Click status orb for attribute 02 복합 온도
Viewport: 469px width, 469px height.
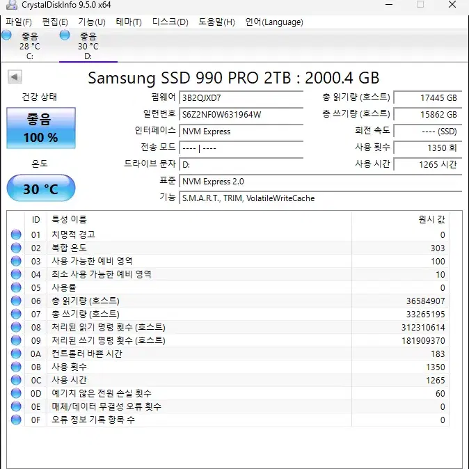(x=16, y=248)
